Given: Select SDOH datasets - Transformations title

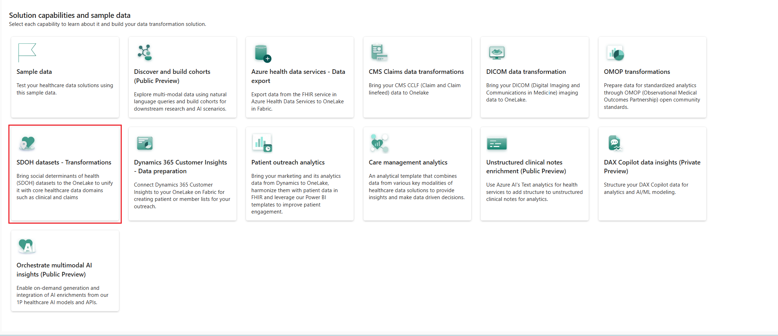Looking at the screenshot, I should [64, 162].
